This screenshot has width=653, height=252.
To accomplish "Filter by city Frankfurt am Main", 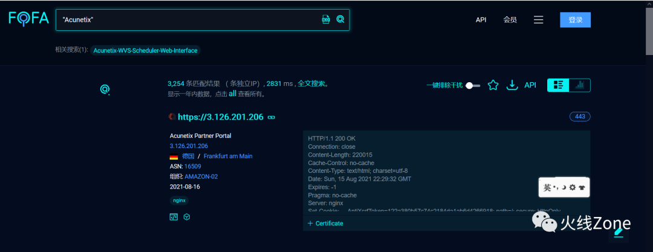I will point(228,156).
